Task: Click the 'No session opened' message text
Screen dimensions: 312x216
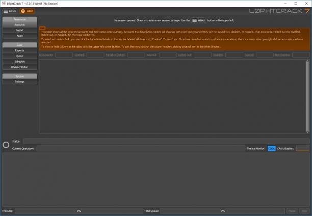Action: click(152, 20)
